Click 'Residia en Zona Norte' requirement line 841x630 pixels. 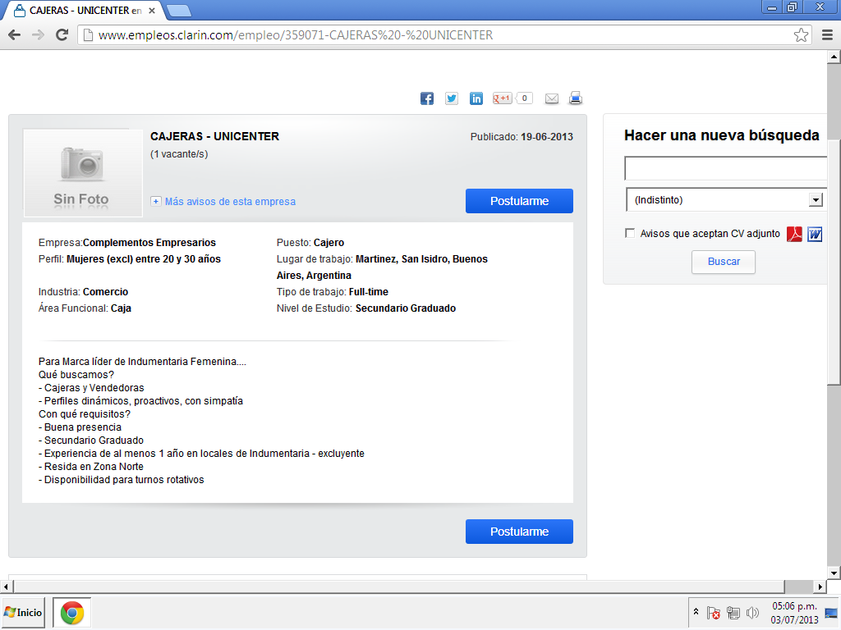click(x=91, y=467)
